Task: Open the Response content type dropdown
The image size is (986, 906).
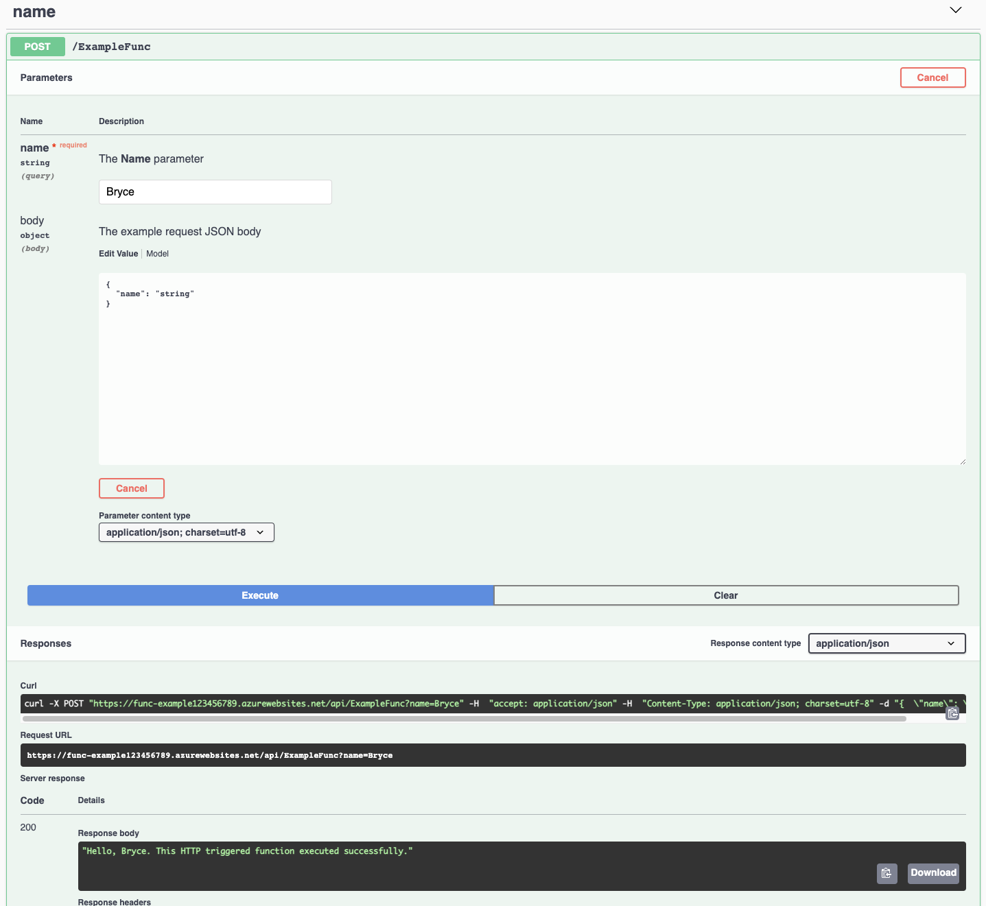Action: tap(886, 643)
